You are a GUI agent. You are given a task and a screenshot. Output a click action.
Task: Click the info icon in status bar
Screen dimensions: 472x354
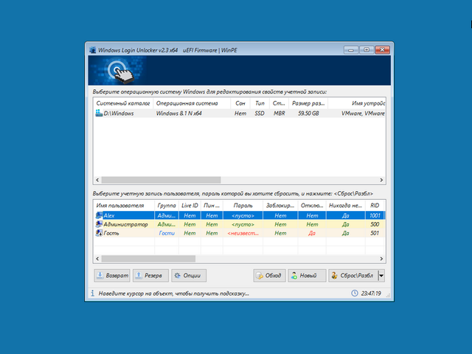(x=92, y=294)
